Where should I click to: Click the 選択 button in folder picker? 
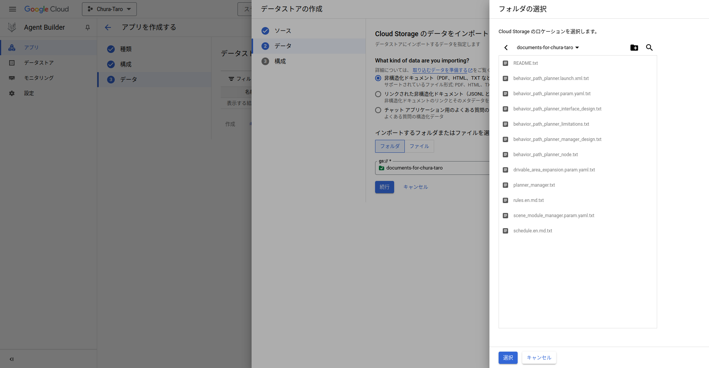click(508, 358)
